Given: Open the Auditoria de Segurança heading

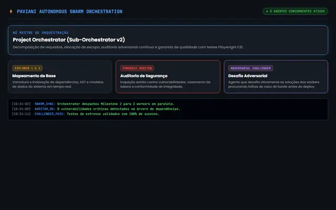Looking at the screenshot, I should [144, 76].
